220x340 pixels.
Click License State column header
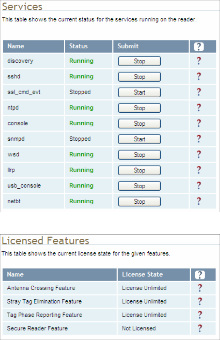[142, 275]
